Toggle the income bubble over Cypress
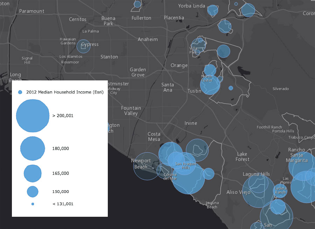 tap(83, 46)
